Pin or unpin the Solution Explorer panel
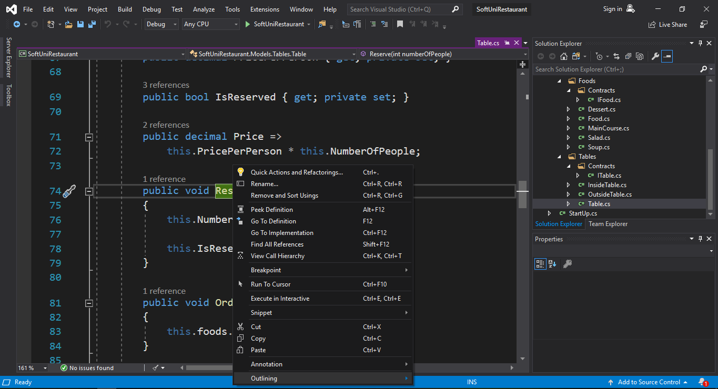 (x=700, y=44)
